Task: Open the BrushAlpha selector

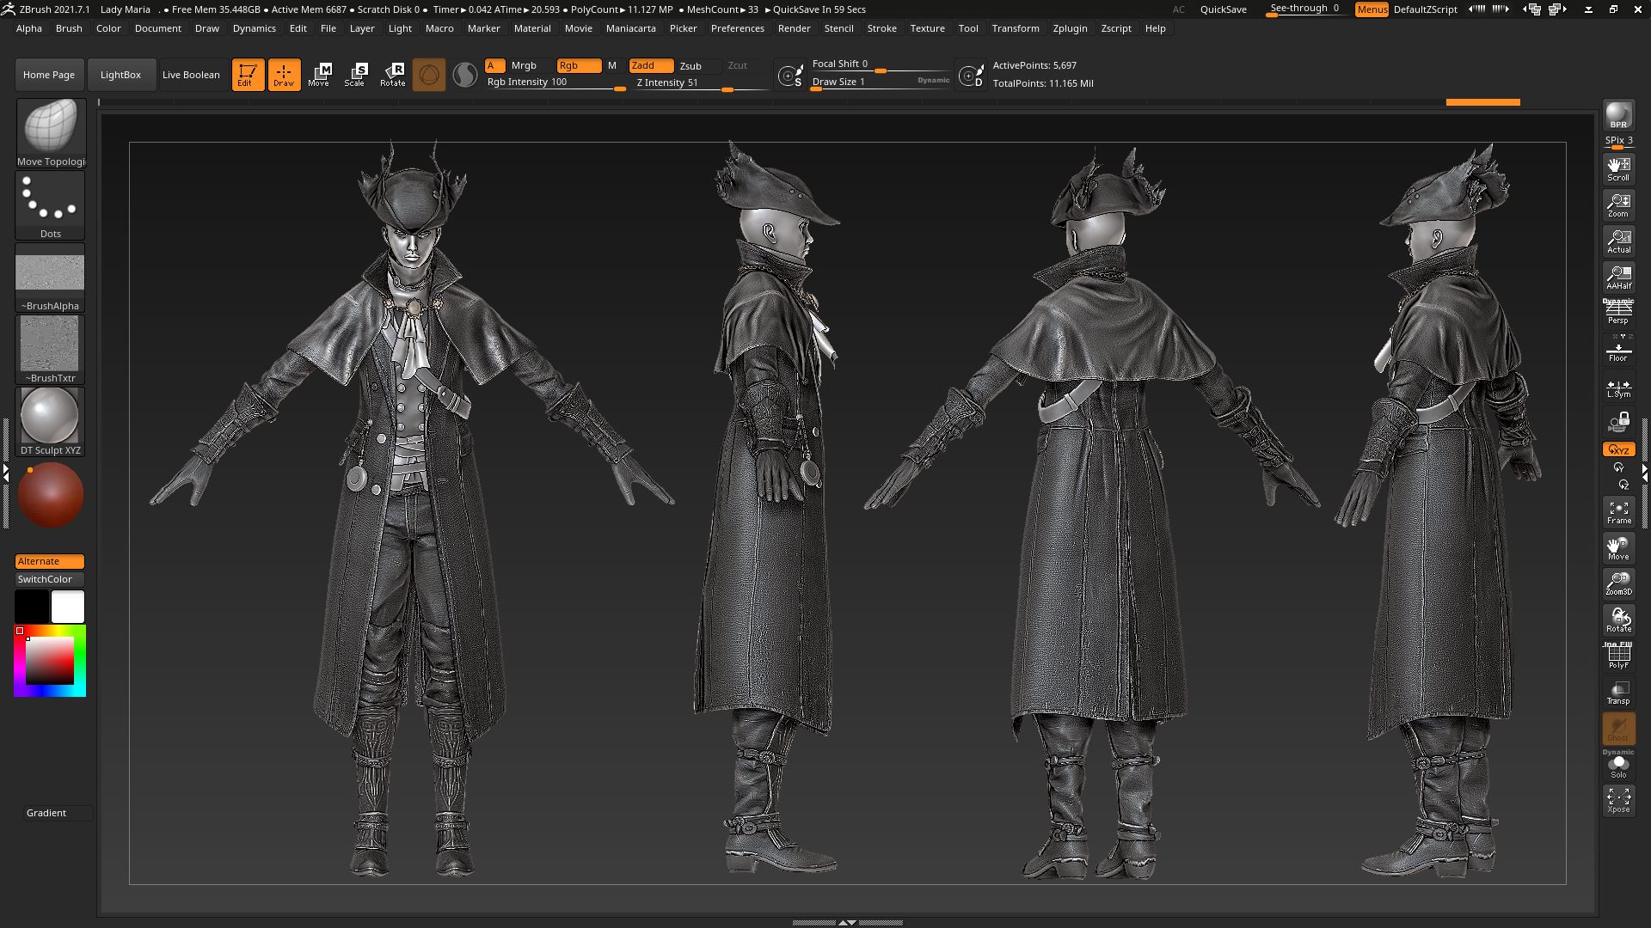Action: pos(51,278)
